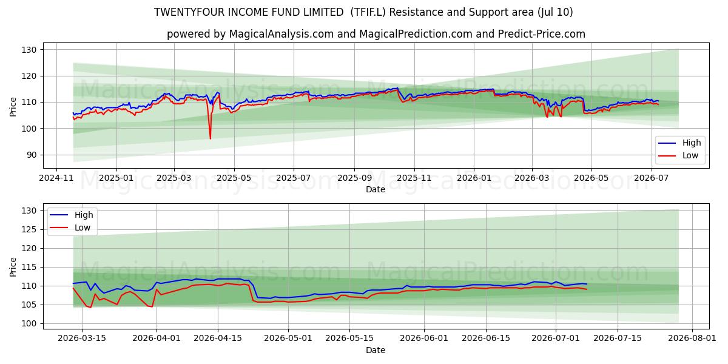
Task: Click the bottom chart date '2026-07-01'
Action: tap(556, 339)
